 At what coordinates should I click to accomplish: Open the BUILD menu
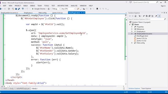coord(25,6)
